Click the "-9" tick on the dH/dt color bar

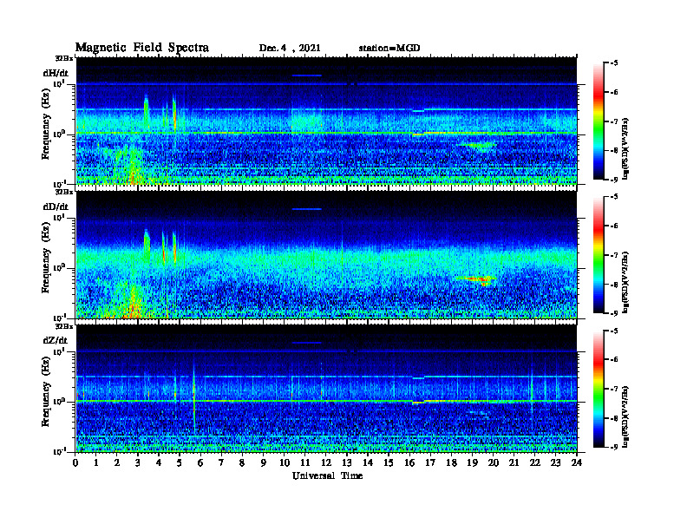coord(614,180)
